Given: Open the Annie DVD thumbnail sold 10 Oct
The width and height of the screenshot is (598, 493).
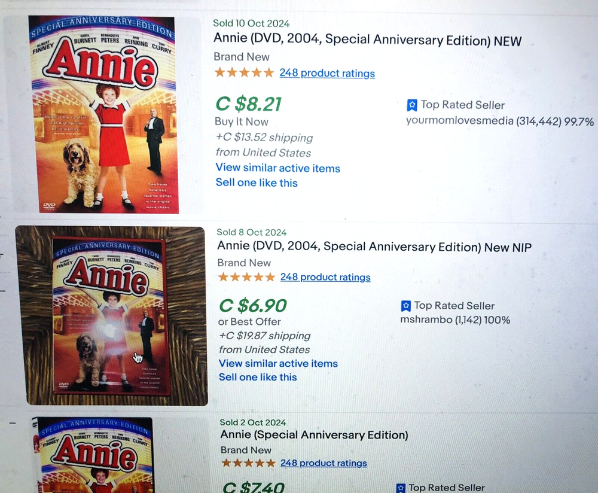Looking at the screenshot, I should tap(102, 114).
